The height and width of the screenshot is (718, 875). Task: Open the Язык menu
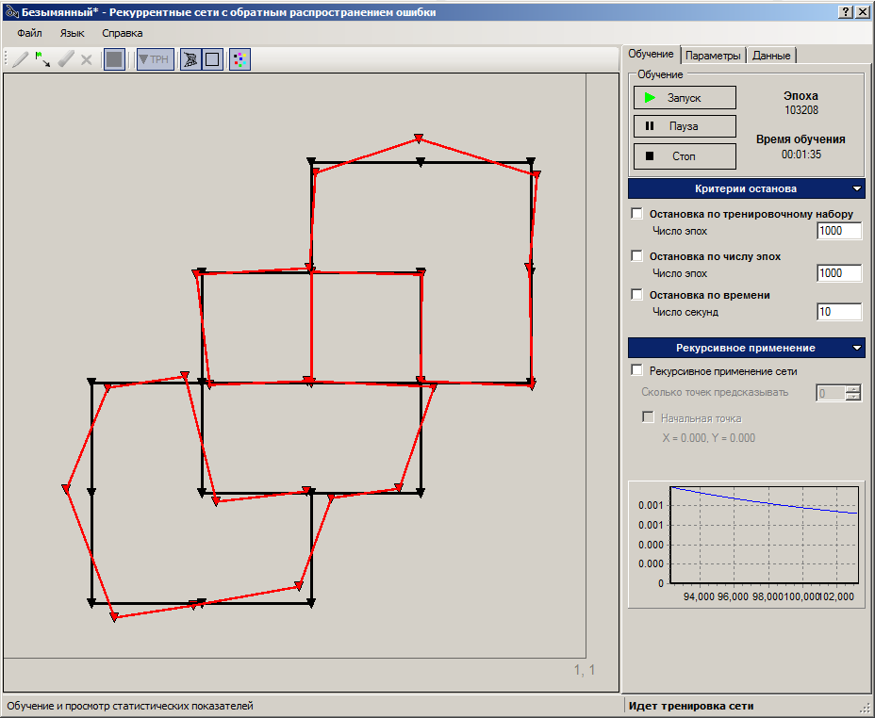click(72, 33)
